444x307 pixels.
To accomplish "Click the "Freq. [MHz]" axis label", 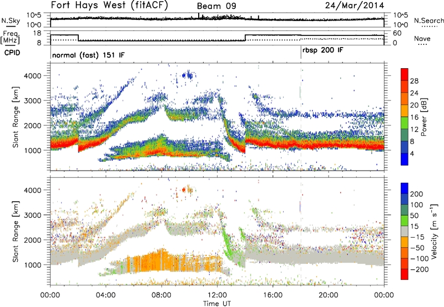I will pyautogui.click(x=11, y=38).
